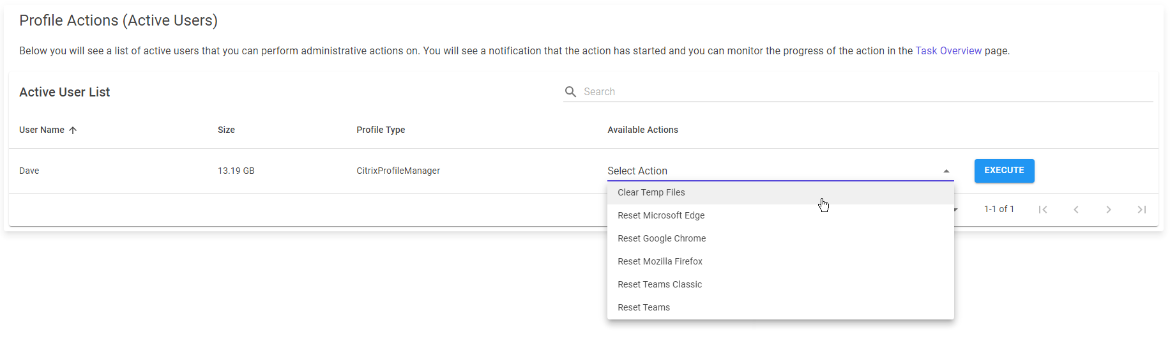Screen dimensions: 1170x345
Task: Click the search magnifier icon
Action: click(x=570, y=92)
